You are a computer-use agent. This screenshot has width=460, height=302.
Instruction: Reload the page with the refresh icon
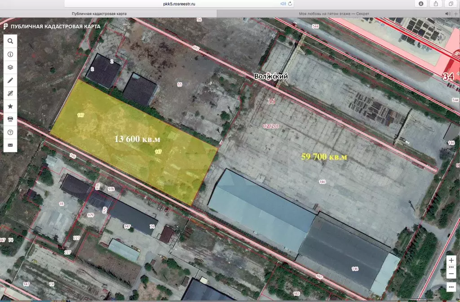(x=291, y=4)
